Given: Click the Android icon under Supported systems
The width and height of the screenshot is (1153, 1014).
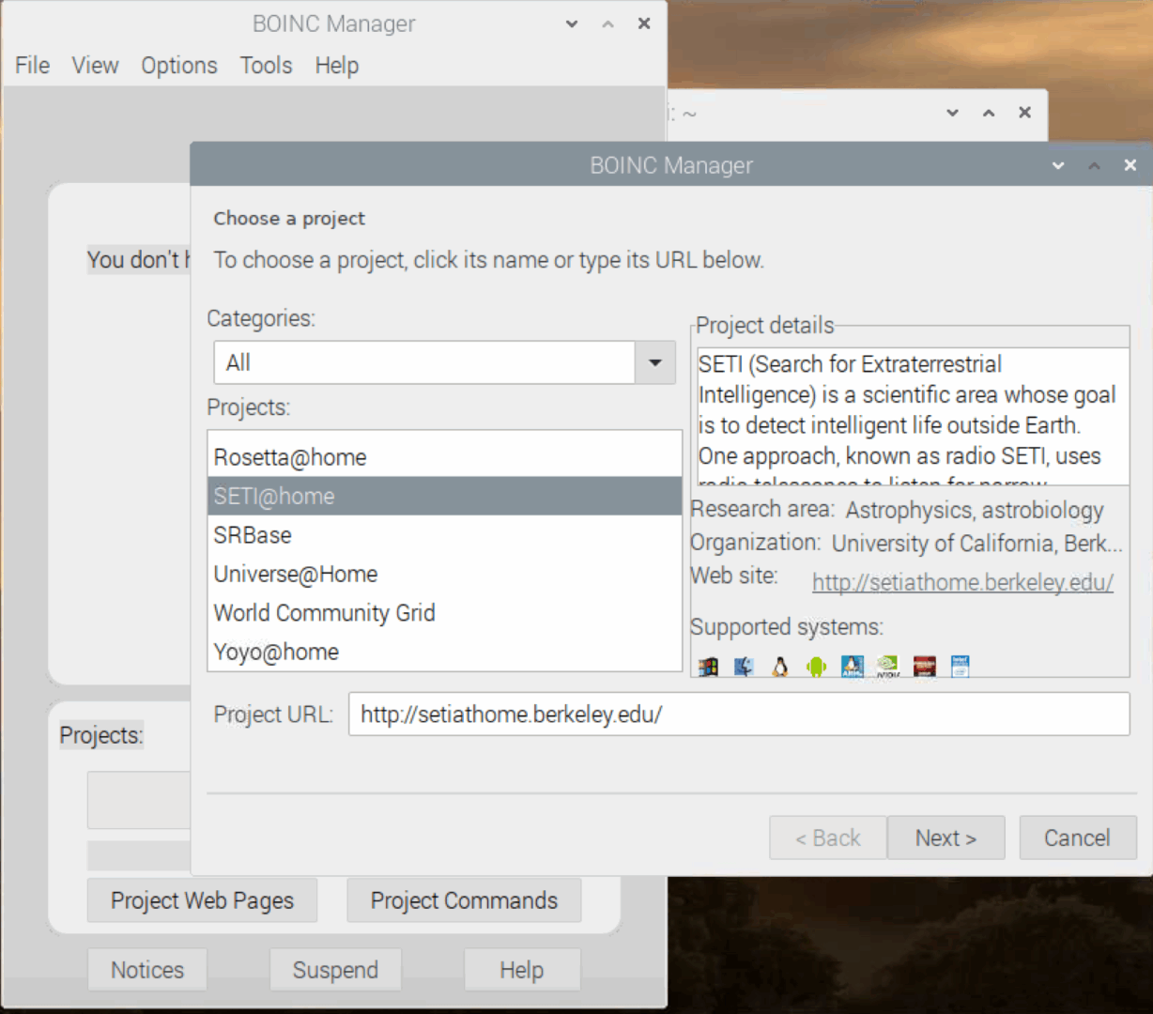Looking at the screenshot, I should pyautogui.click(x=815, y=666).
